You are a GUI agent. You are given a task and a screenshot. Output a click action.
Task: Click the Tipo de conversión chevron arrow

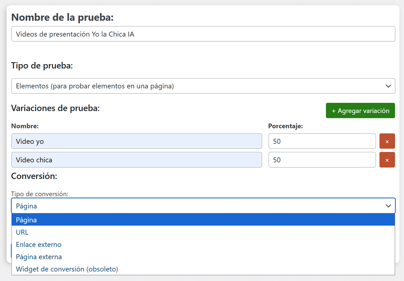[x=388, y=206]
